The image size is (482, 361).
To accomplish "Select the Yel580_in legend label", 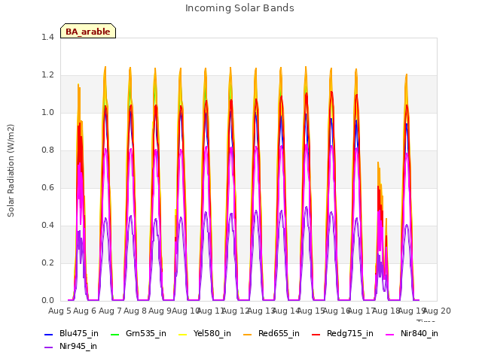I will 212,334.
